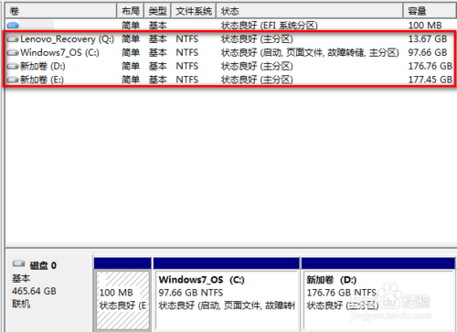Select the 新加卷 (E:) volume name in list
This screenshot has height=332, width=457.
42,80
